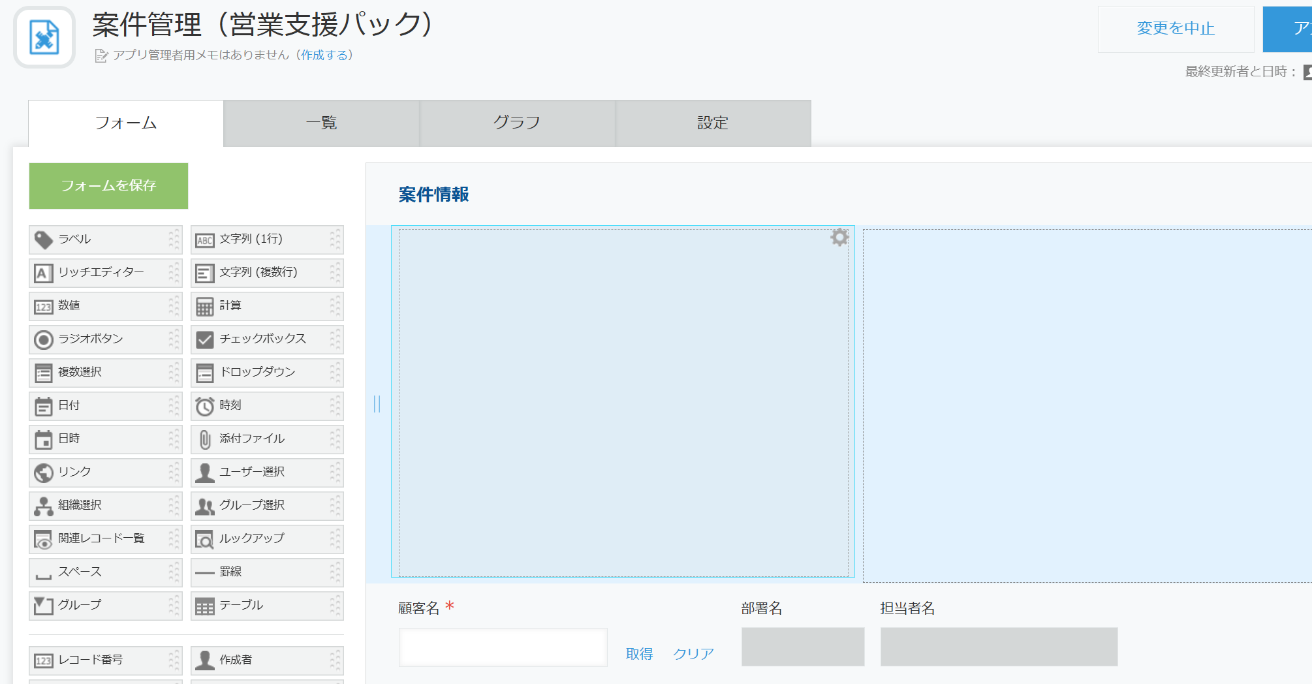
Task: Select the ラベル field icon
Action: (44, 240)
